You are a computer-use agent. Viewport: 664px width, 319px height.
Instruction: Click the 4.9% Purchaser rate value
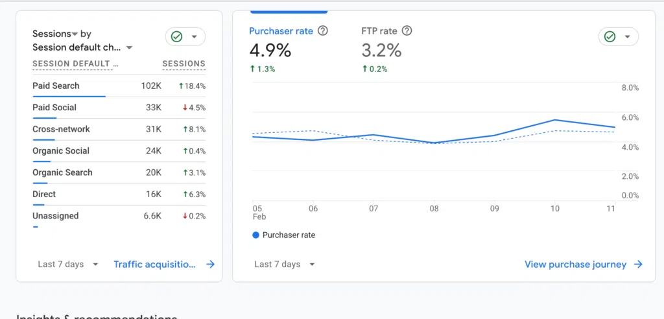coord(270,51)
